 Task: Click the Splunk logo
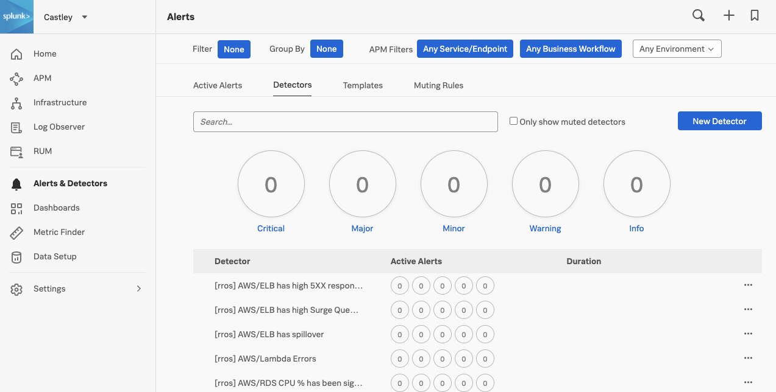16,17
